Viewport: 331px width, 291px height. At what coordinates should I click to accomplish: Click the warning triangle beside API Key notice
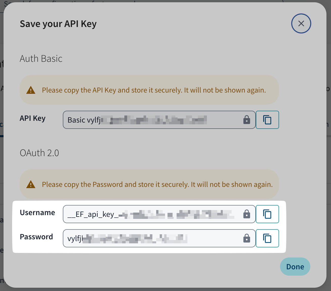coord(31,90)
